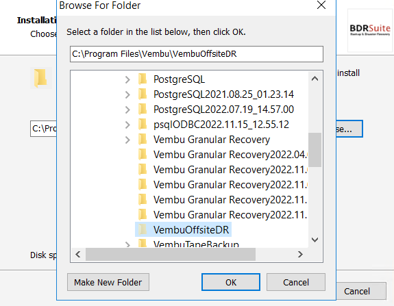Expand the psqlODBC2022.11.15_12.55.12 node
Viewport: 394px width, 306px height.
(x=127, y=125)
